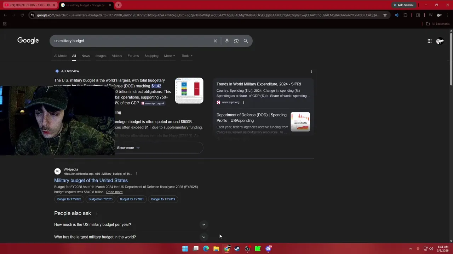Image resolution: width=453 pixels, height=254 pixels.
Task: Select the 'Budget for FY2026' chip
Action: click(69, 199)
